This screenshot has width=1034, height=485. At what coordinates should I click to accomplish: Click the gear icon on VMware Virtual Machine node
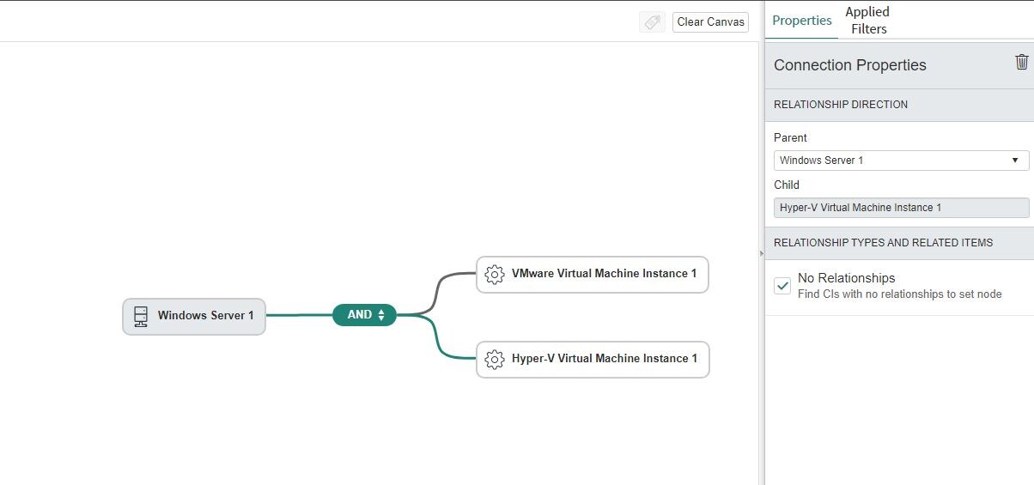[494, 274]
